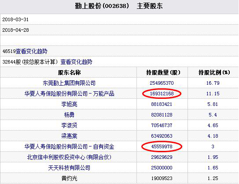
Task: Open 天天科技有限公司 shareholder link
Action: (69, 168)
